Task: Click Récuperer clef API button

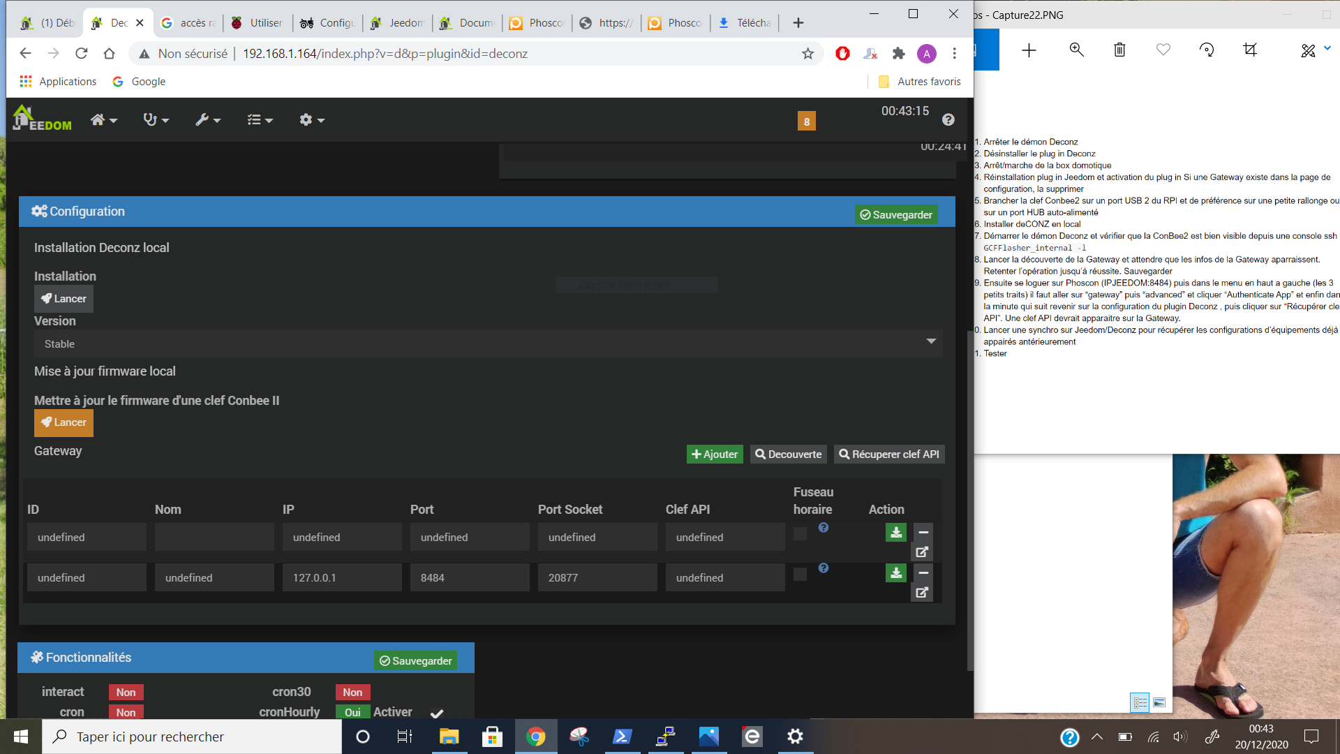Action: pyautogui.click(x=889, y=454)
